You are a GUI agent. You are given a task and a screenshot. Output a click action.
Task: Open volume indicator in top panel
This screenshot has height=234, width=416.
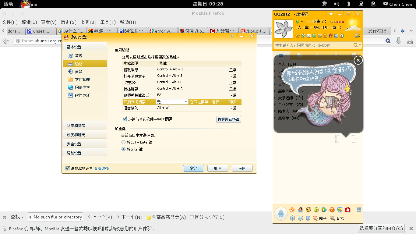337,4
